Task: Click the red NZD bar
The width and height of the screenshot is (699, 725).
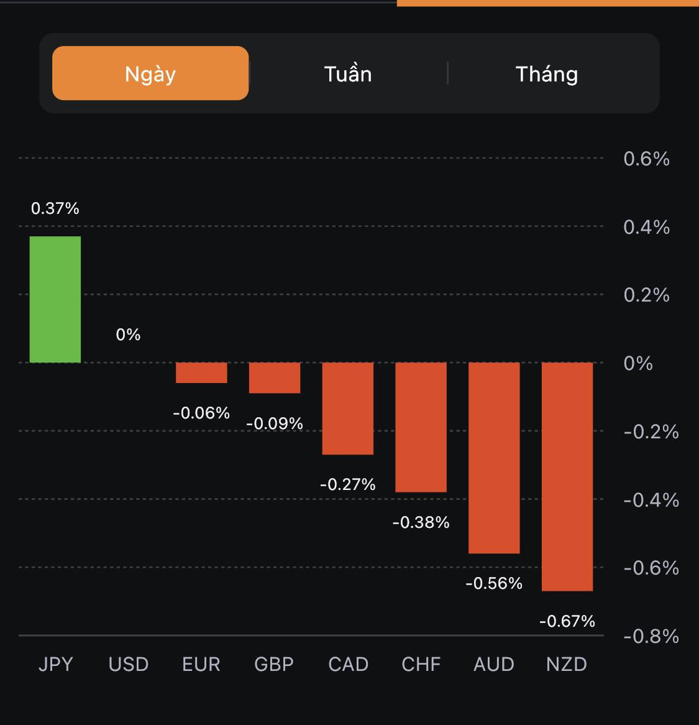Action: coord(567,476)
